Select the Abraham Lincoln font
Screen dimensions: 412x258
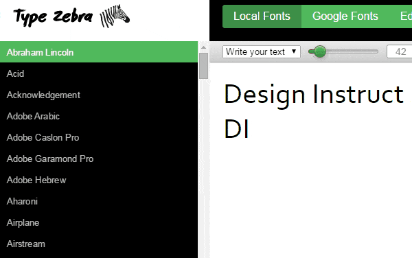[x=99, y=52]
